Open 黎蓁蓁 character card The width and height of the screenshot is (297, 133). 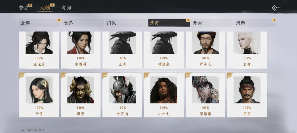pos(205,95)
